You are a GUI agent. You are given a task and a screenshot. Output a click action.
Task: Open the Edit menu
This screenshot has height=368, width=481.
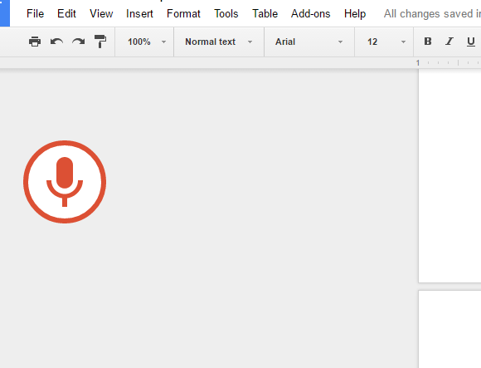pyautogui.click(x=66, y=14)
